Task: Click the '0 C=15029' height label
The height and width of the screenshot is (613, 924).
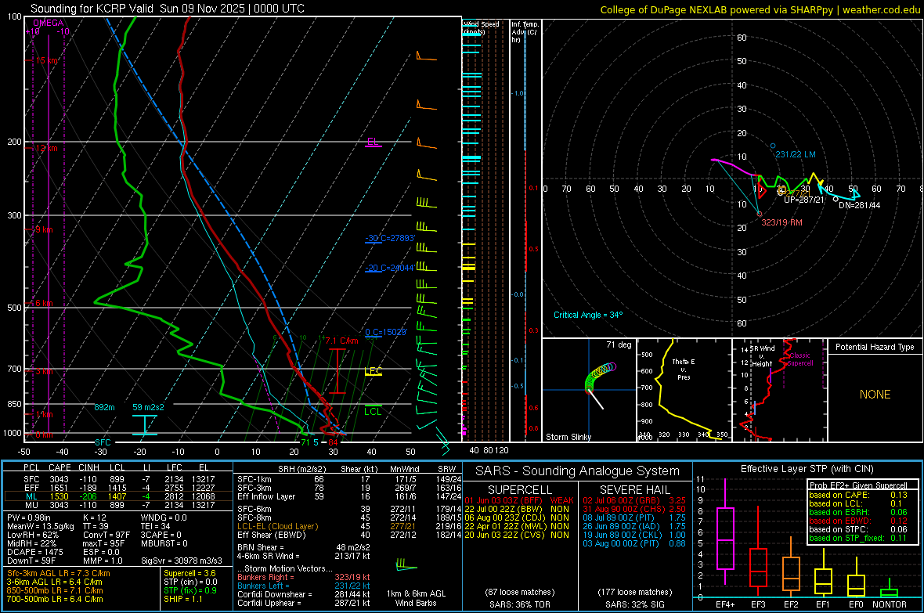Action: coord(386,332)
